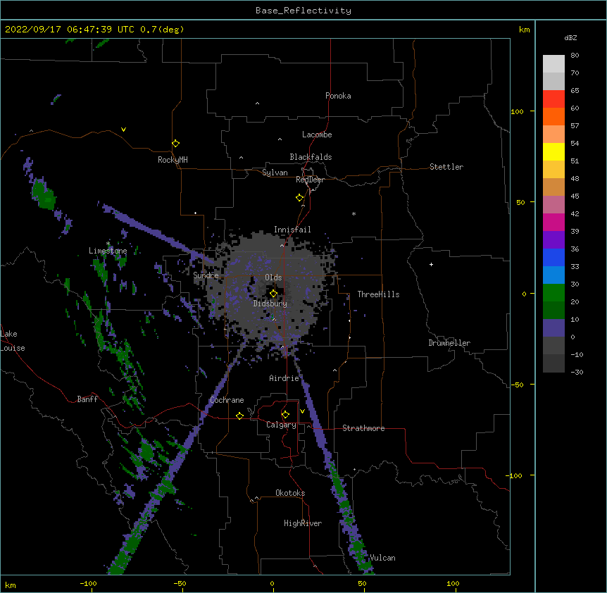The image size is (607, 593).
Task: Pick the light gray 70-80 dBZ swatch
Action: click(553, 64)
